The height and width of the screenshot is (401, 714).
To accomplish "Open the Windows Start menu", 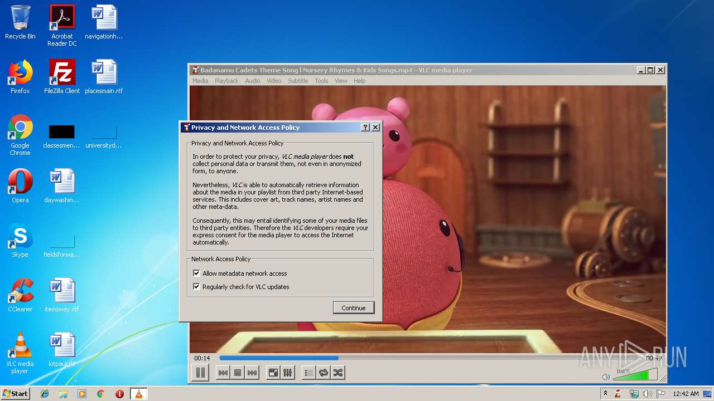I will [x=16, y=394].
